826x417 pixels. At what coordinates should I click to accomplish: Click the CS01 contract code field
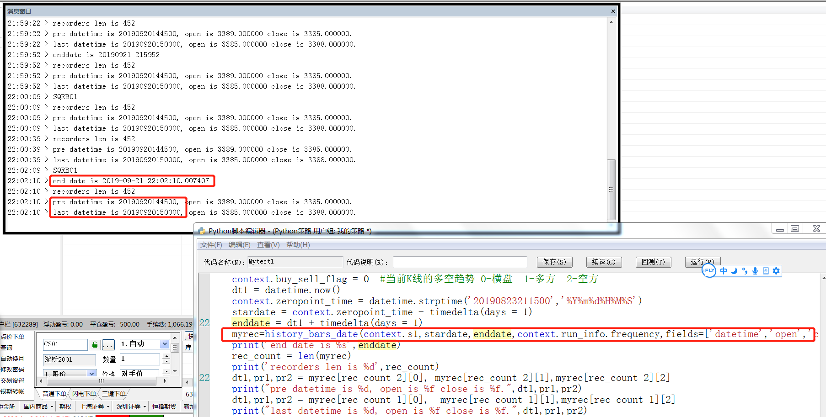click(x=65, y=344)
